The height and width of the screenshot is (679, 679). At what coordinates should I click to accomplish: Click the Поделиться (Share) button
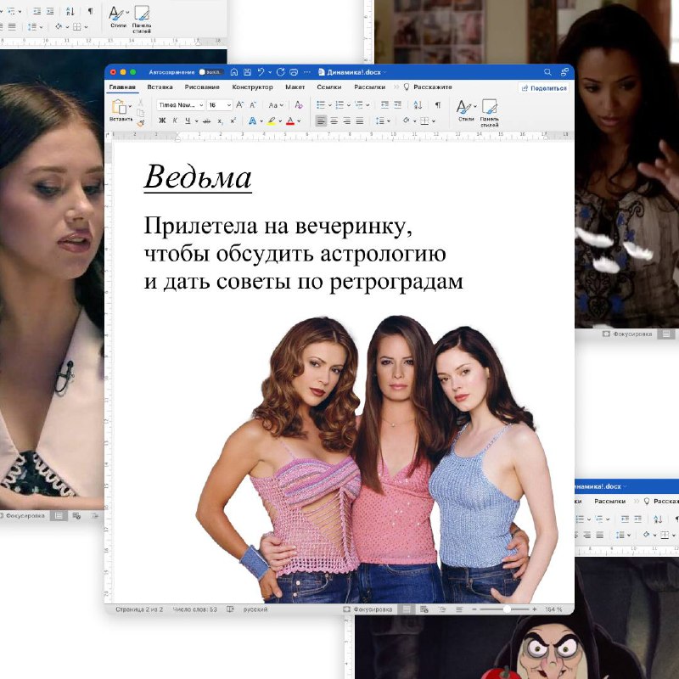544,88
